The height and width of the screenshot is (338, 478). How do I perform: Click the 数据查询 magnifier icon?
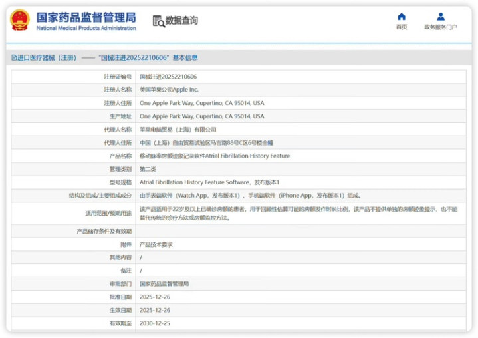pos(159,21)
